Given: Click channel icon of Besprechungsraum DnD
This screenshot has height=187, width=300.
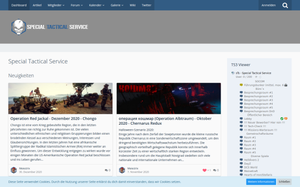Looking at the screenshot, I should click(x=241, y=111).
